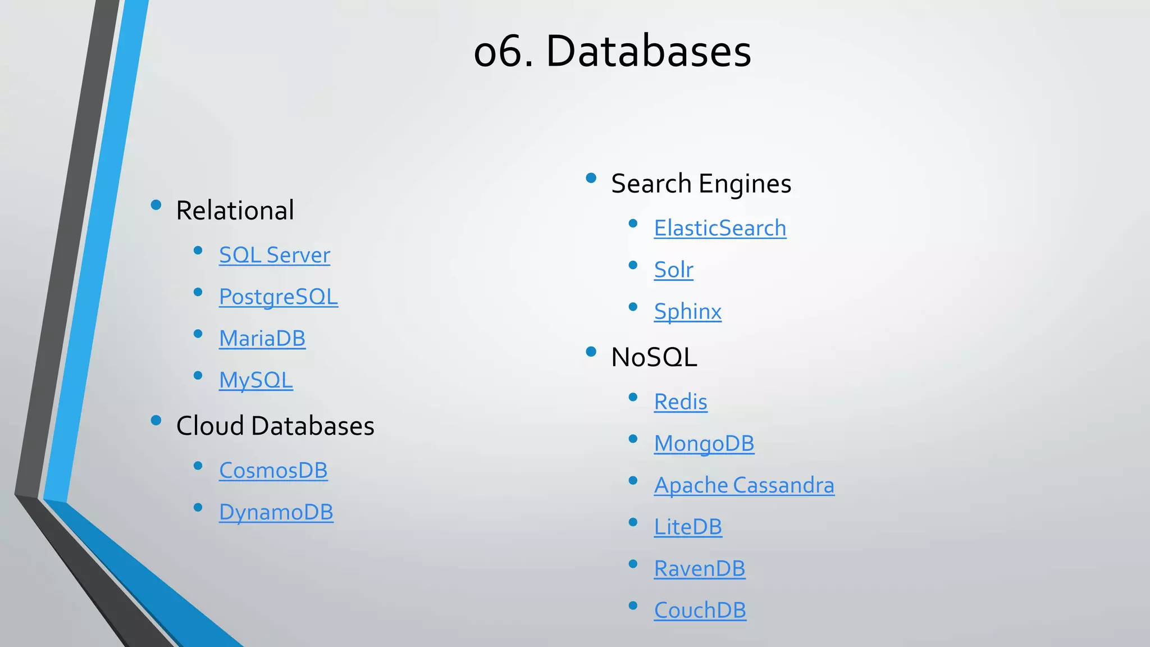This screenshot has height=647, width=1150.
Task: Follow the MariaDB link
Action: pyautogui.click(x=262, y=338)
